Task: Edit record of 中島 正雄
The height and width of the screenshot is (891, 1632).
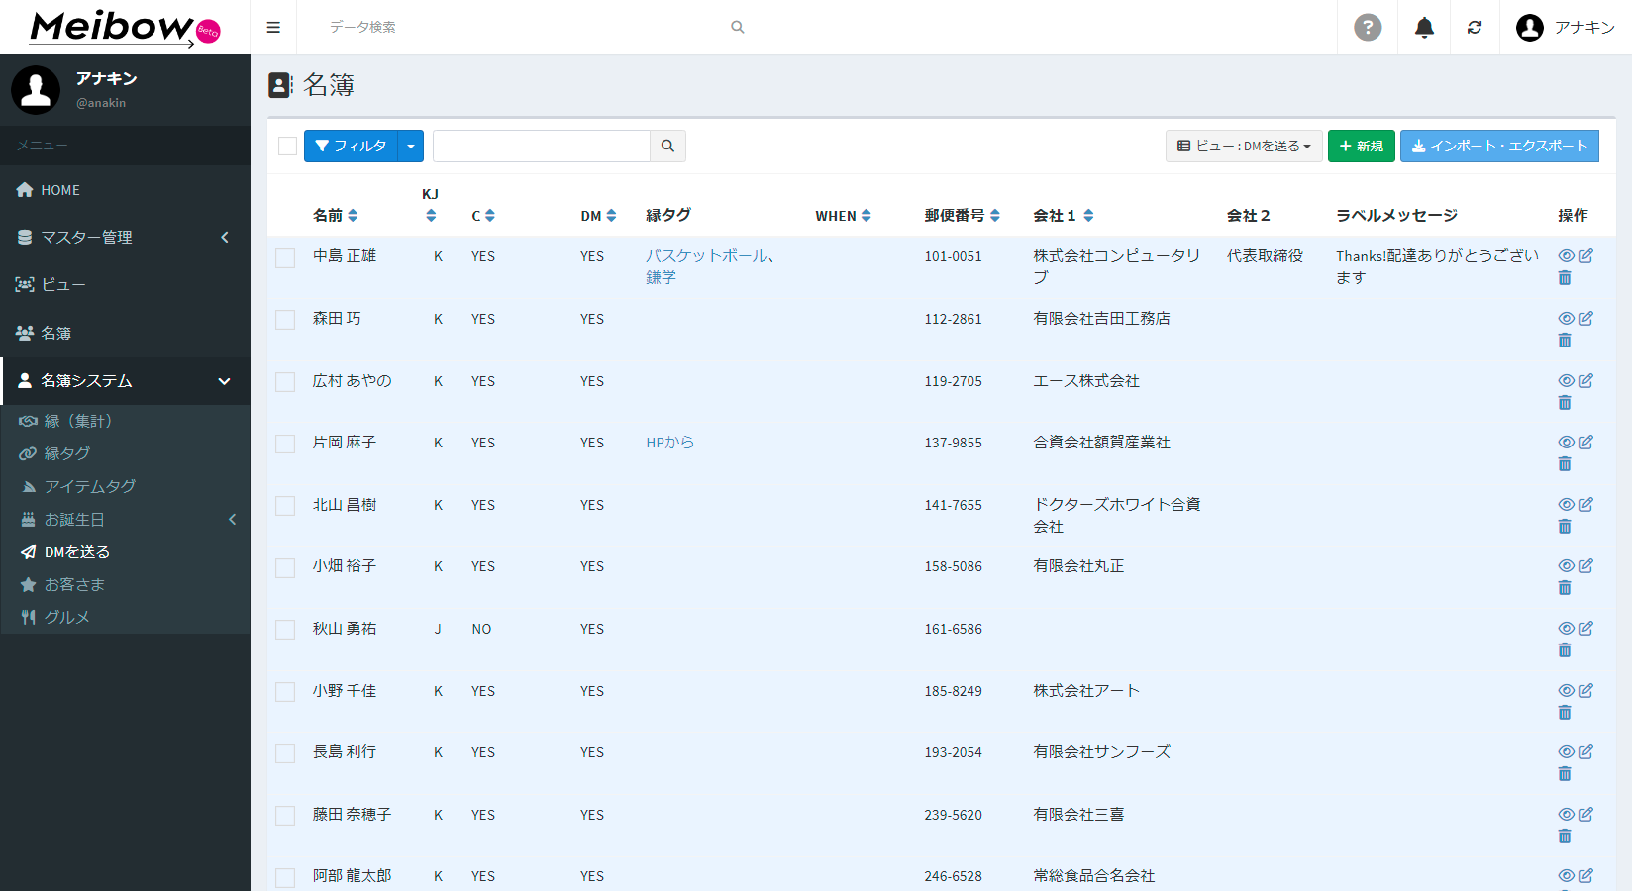Action: pyautogui.click(x=1585, y=256)
